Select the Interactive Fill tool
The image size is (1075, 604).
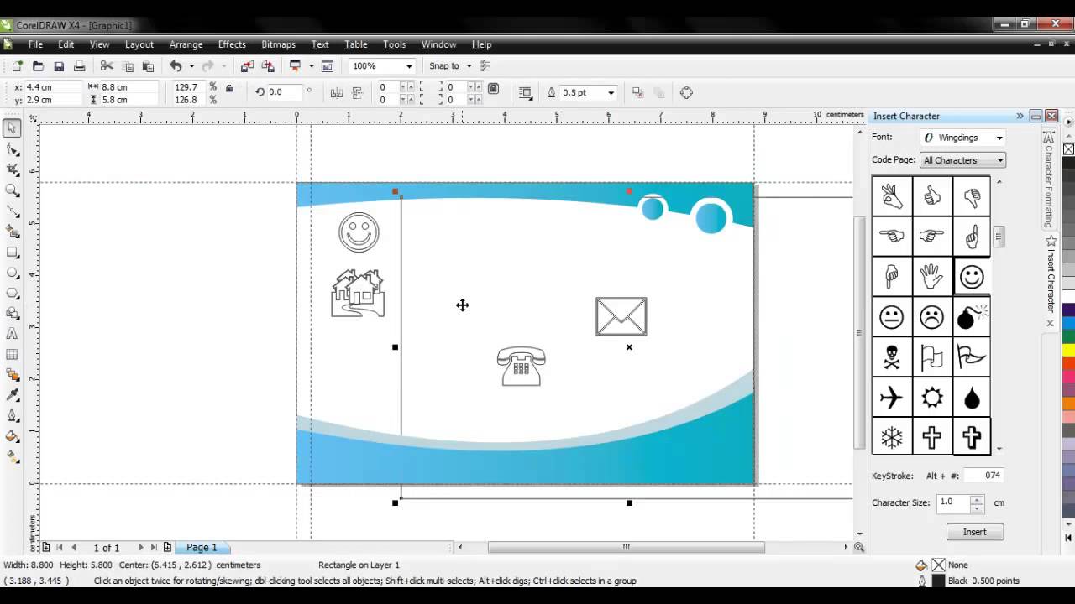(12, 457)
